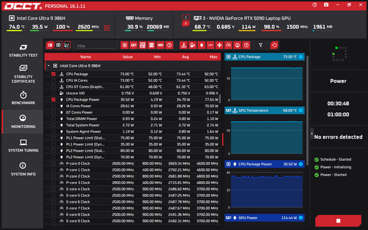This screenshot has width=368, height=230.
Task: Uncheck the CPU Package checkbox
Action: (53, 74)
